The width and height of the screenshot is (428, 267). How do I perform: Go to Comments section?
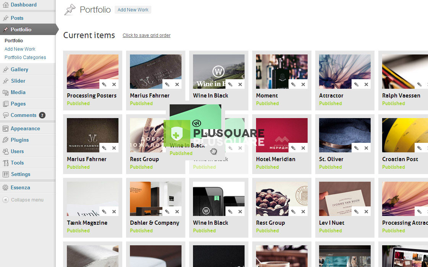23,115
